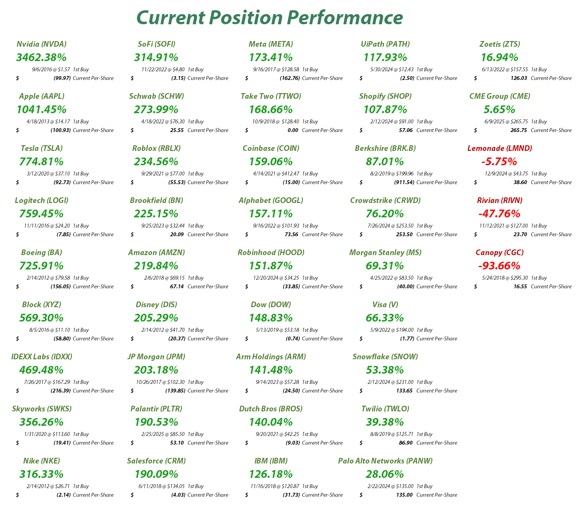Click the Palantir (PLTR) stock name
The width and height of the screenshot is (580, 506).
156,409
